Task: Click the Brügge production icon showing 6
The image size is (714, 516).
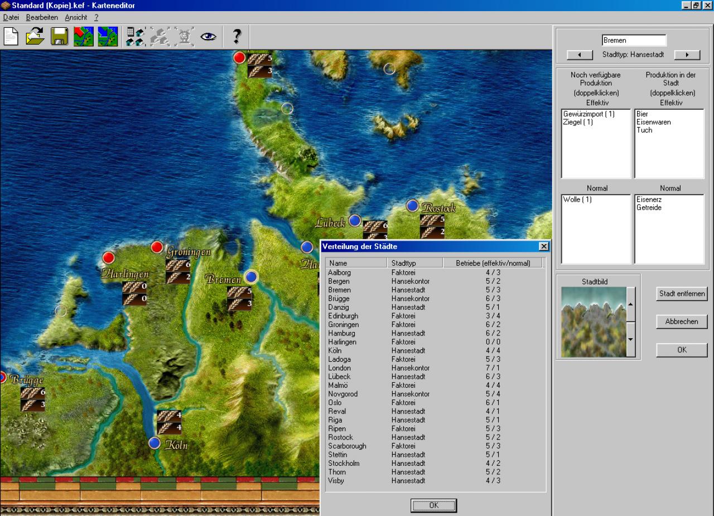Action: [33, 393]
